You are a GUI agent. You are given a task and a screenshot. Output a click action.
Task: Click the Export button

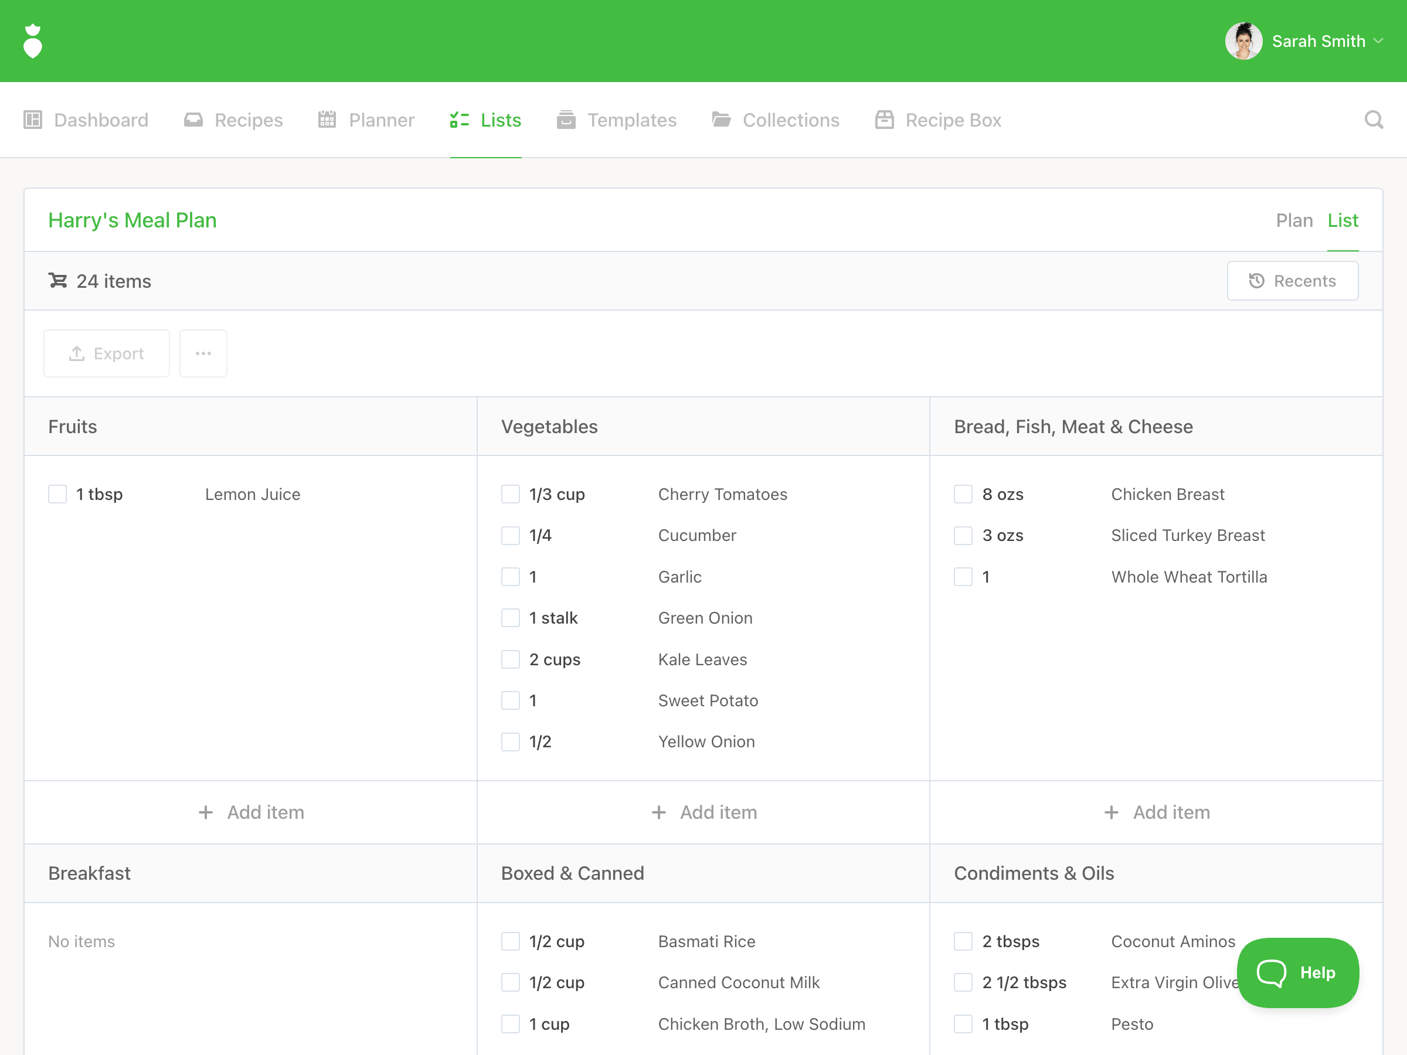click(x=107, y=353)
